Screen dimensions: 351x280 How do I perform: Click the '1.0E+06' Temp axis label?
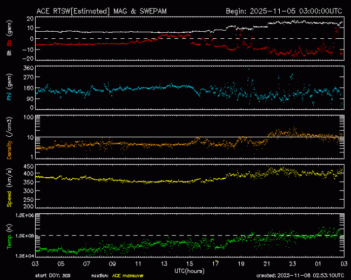click(x=25, y=215)
